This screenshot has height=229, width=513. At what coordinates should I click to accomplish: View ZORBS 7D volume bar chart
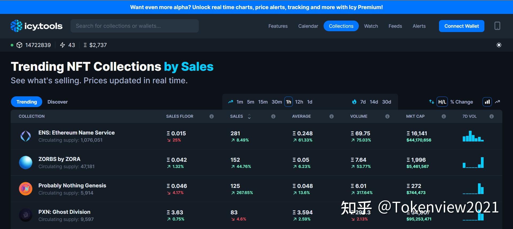pos(473,163)
